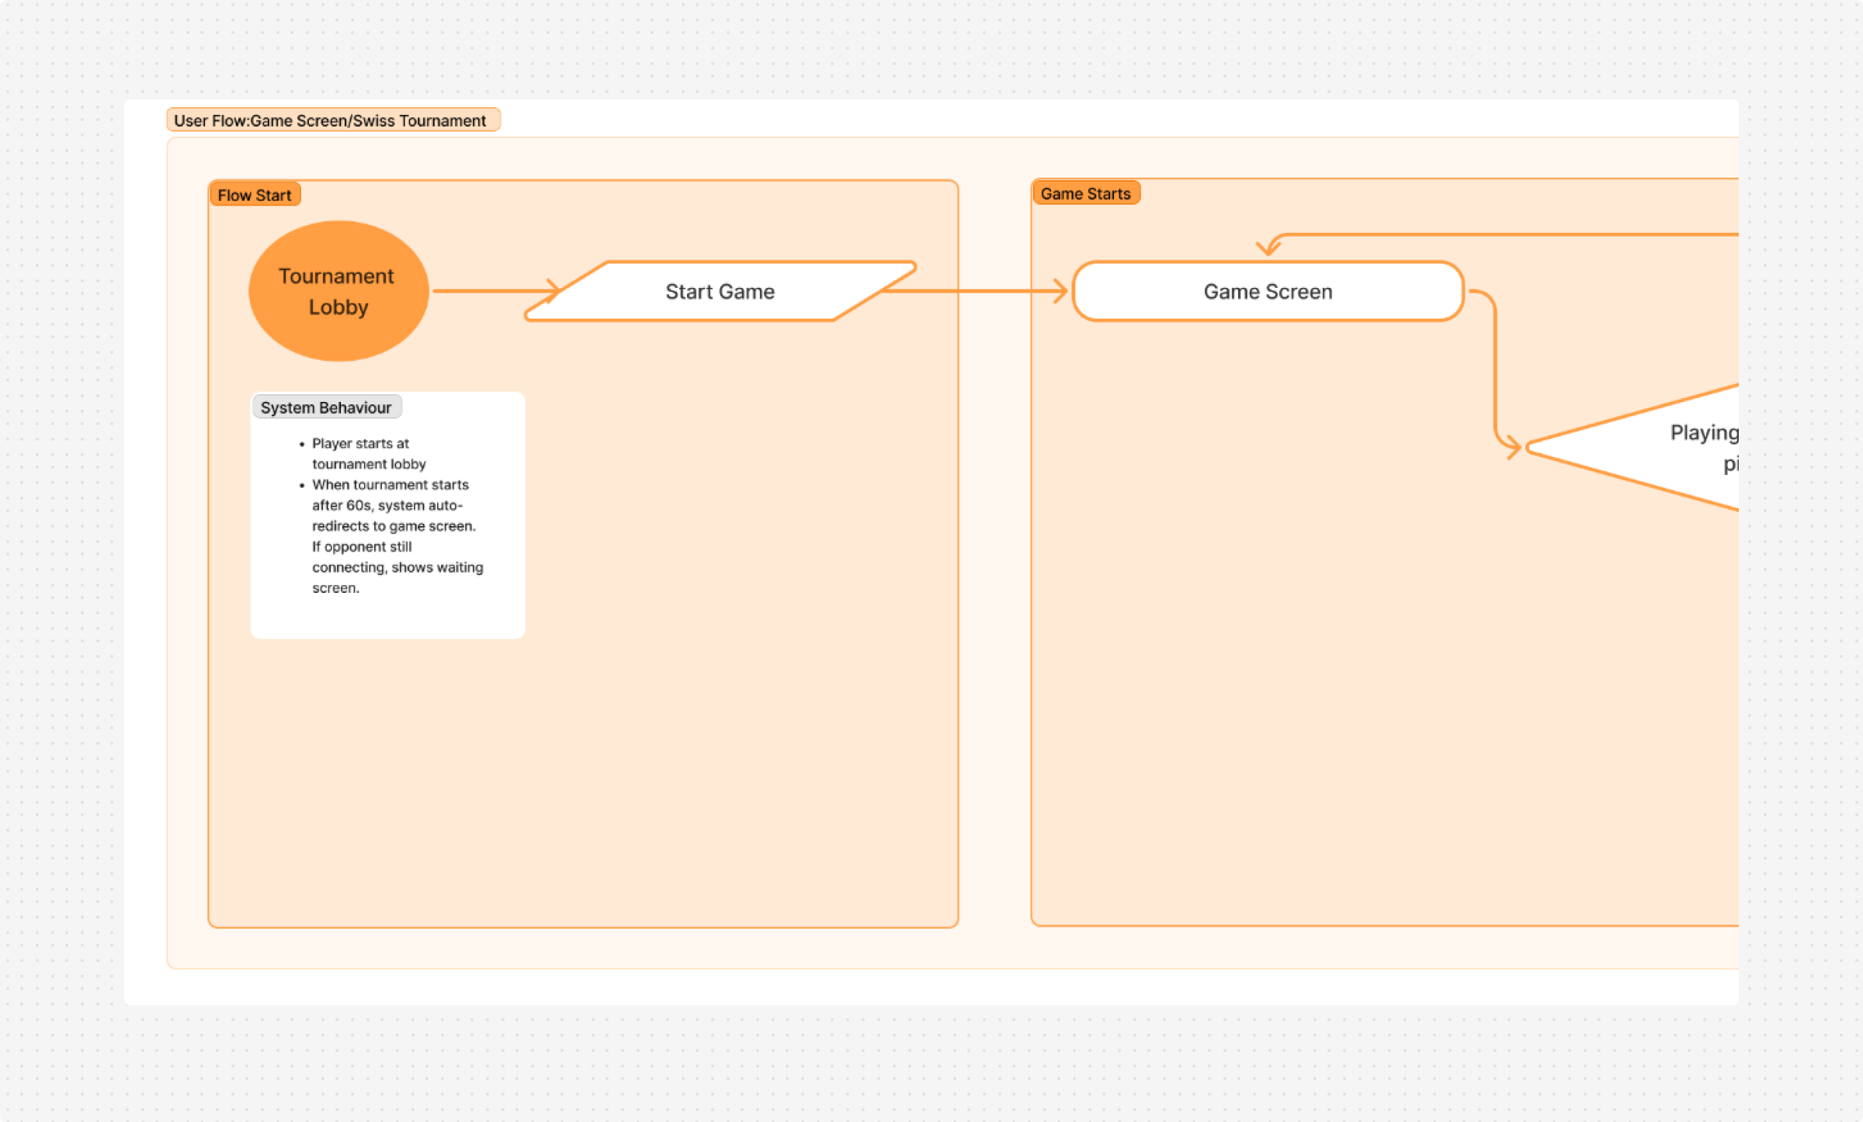The image size is (1863, 1122).
Task: Click the curved connector leaving Game Screen's right
Action: 1494,365
